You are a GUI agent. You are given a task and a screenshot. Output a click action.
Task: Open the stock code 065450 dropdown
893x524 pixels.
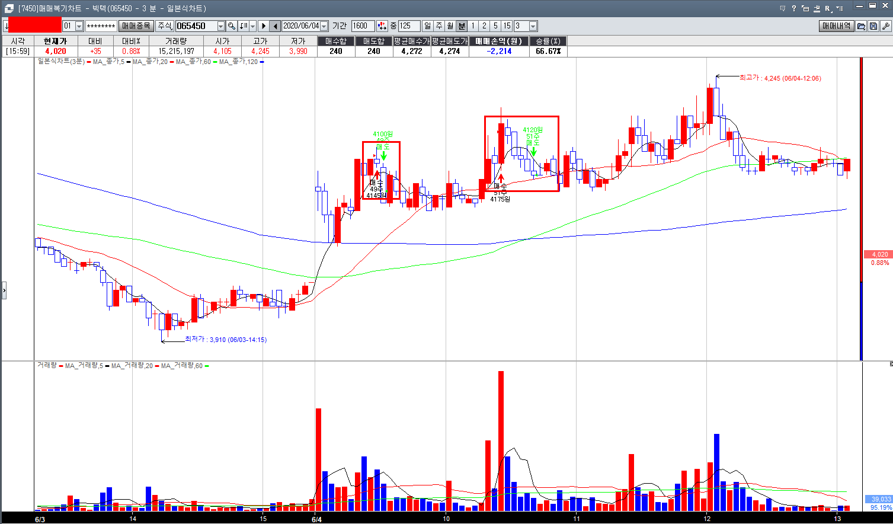click(221, 26)
